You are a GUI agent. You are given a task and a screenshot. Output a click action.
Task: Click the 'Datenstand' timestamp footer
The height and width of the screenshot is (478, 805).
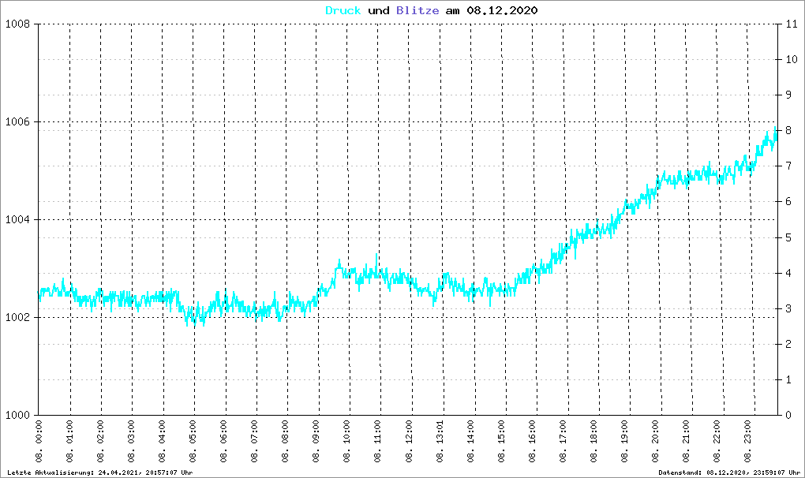729,472
